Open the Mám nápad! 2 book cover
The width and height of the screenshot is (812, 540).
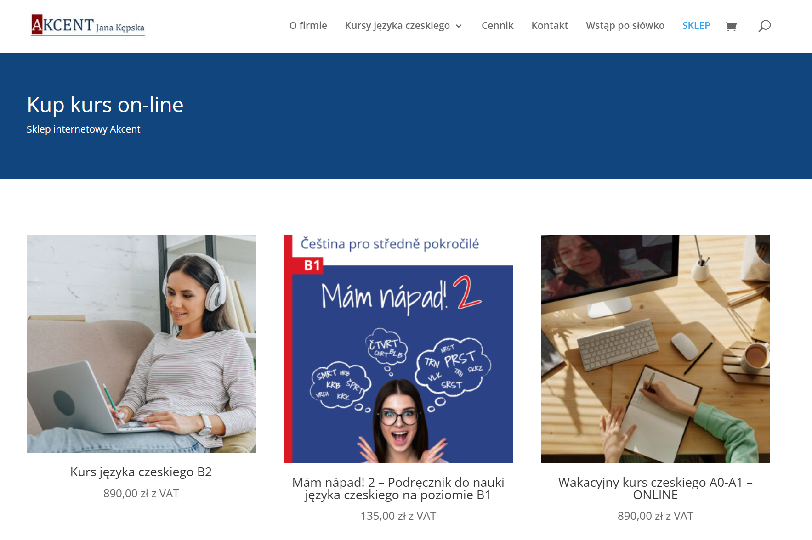click(x=398, y=349)
